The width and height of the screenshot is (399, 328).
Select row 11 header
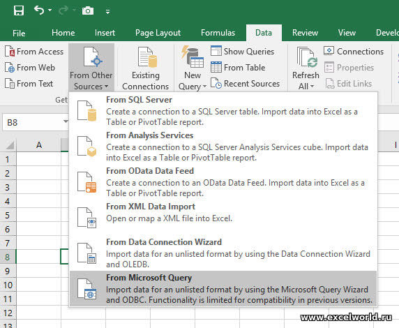(x=8, y=299)
